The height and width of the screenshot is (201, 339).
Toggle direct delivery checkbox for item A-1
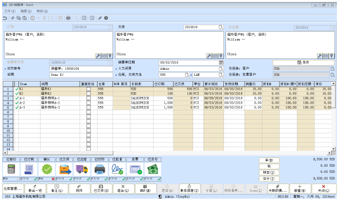point(88,98)
